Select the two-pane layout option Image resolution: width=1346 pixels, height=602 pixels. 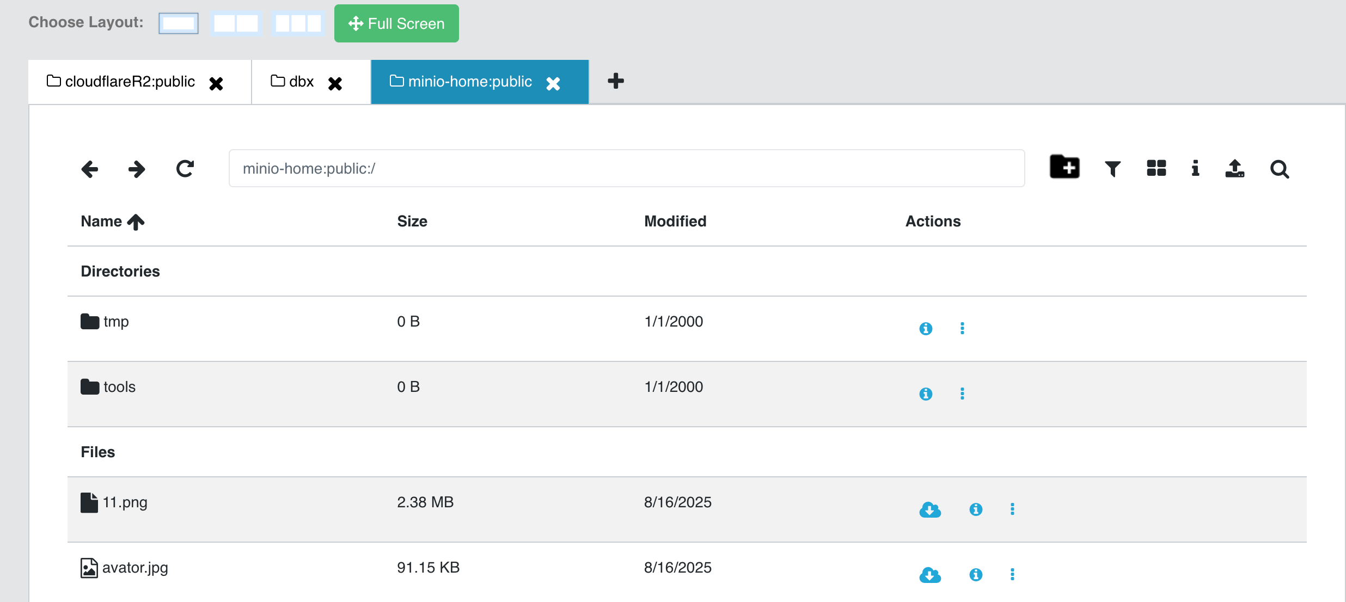pyautogui.click(x=236, y=23)
